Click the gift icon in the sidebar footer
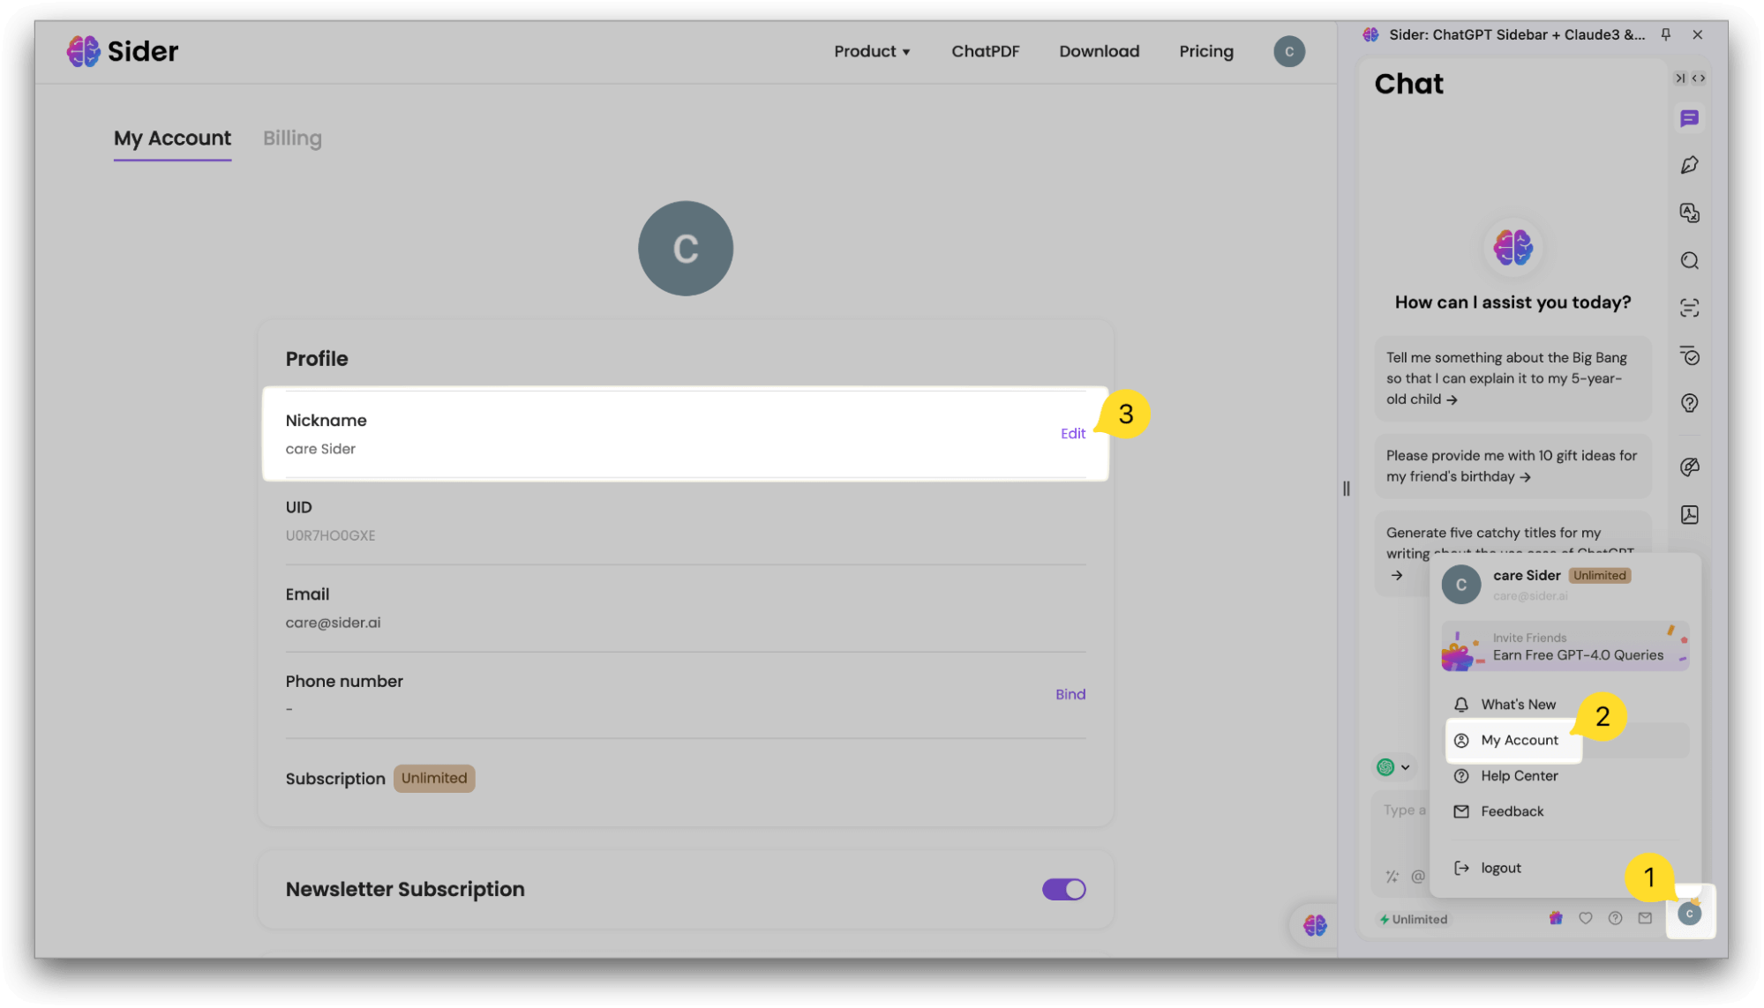This screenshot has height=1008, width=1764. coord(1556,918)
